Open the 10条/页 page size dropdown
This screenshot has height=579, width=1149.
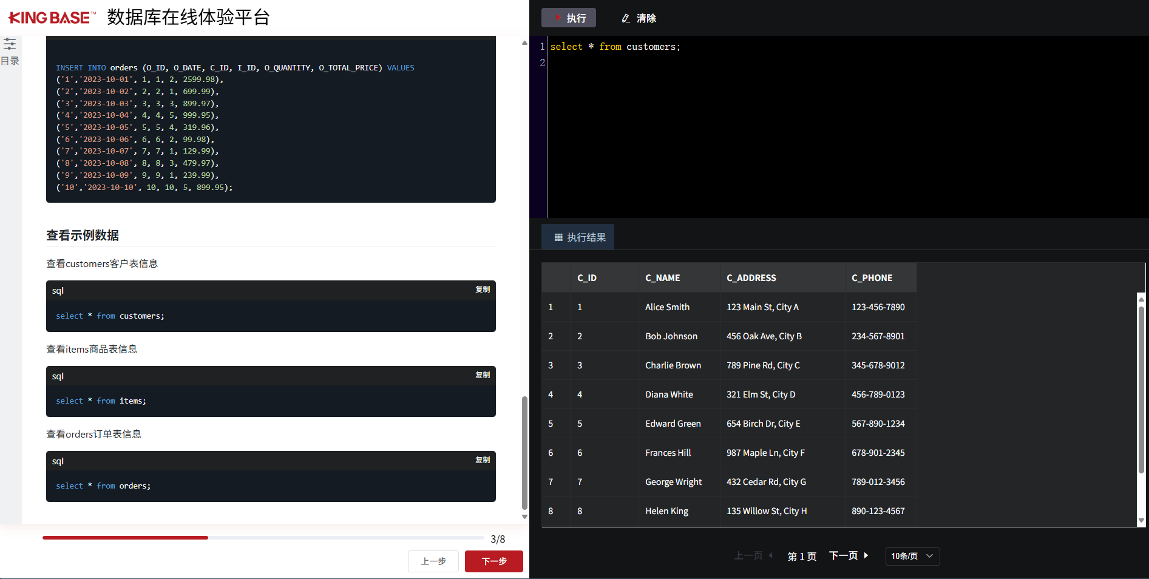click(x=912, y=557)
